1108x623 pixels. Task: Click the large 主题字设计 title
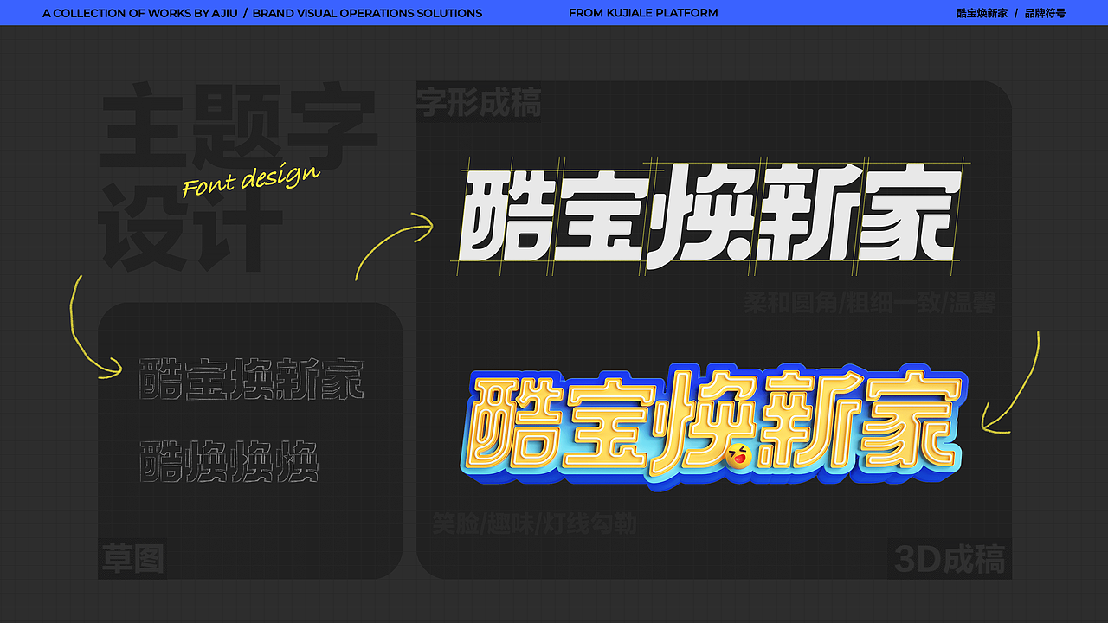pyautogui.click(x=238, y=177)
